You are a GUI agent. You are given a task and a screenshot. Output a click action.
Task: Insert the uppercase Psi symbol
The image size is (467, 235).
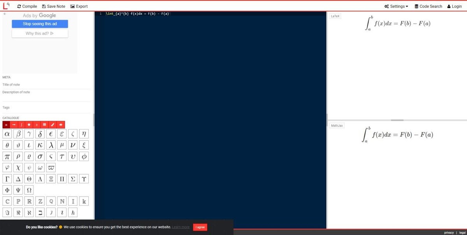18,190
